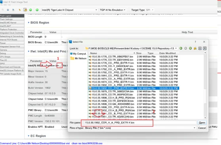Image resolution: width=221 pixels, height=145 pixels.
Task: Collapse the BIOS Region section
Action: coord(29,23)
